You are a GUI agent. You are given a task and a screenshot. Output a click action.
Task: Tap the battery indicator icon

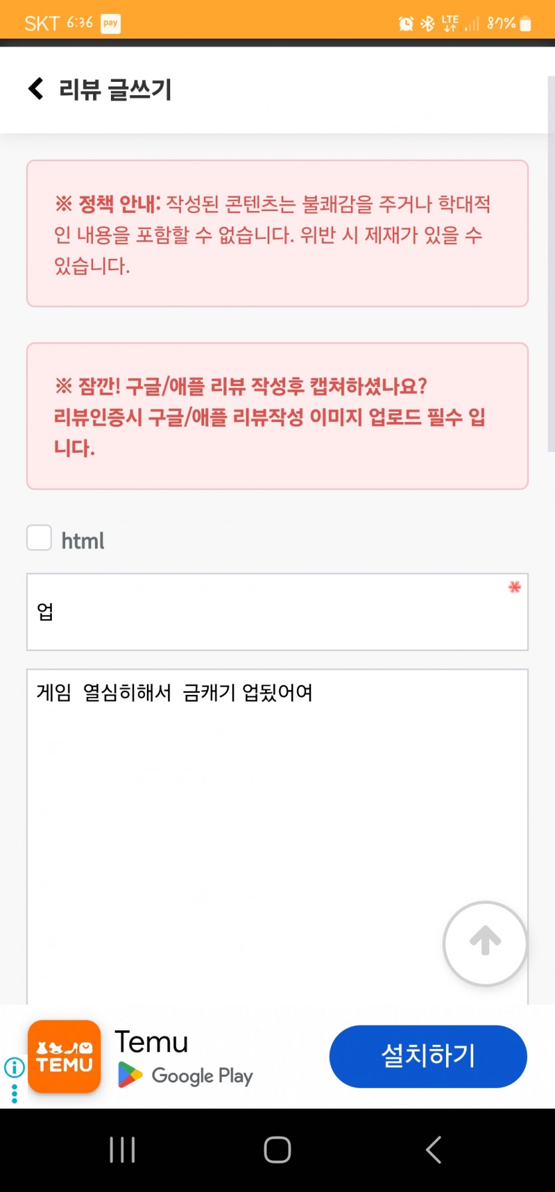coord(526,24)
